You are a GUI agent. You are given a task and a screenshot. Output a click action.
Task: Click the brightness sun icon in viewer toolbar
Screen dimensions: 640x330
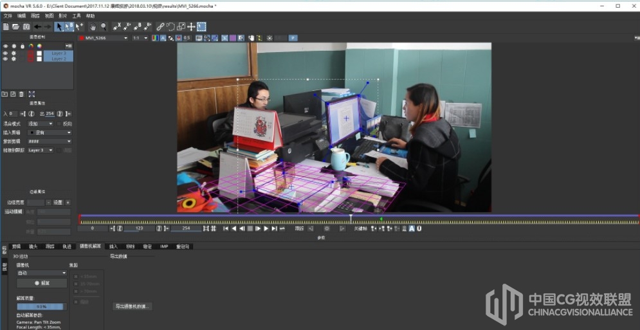coord(270,38)
